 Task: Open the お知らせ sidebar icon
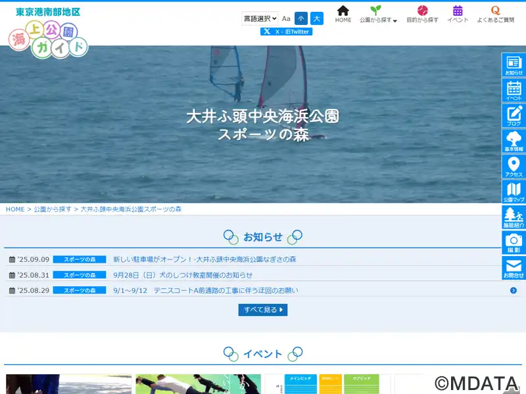514,64
